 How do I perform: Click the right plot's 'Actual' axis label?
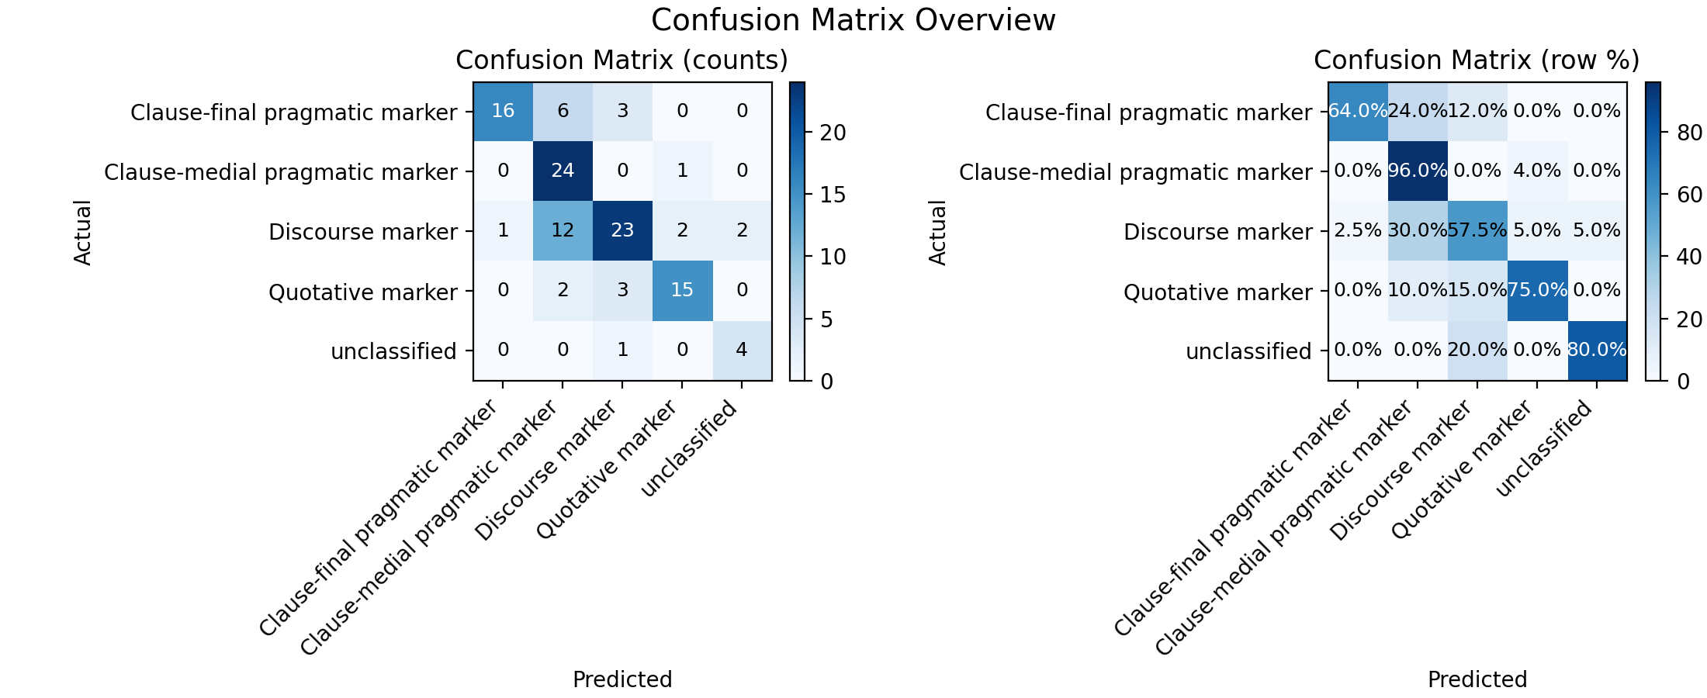coord(938,232)
